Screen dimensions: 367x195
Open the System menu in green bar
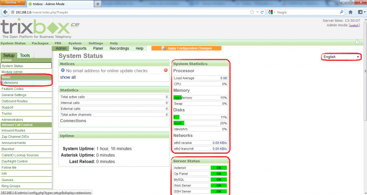pos(75,43)
